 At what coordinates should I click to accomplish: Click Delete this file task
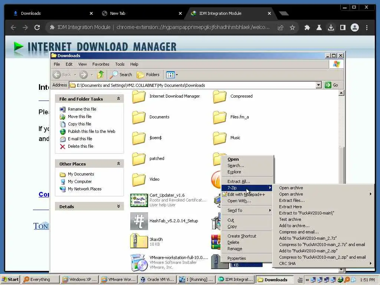coord(81,146)
